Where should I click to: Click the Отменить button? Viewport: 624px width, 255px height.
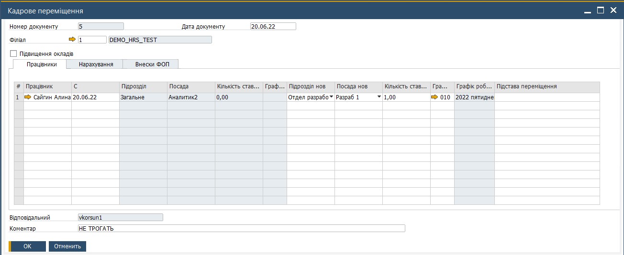click(x=67, y=246)
